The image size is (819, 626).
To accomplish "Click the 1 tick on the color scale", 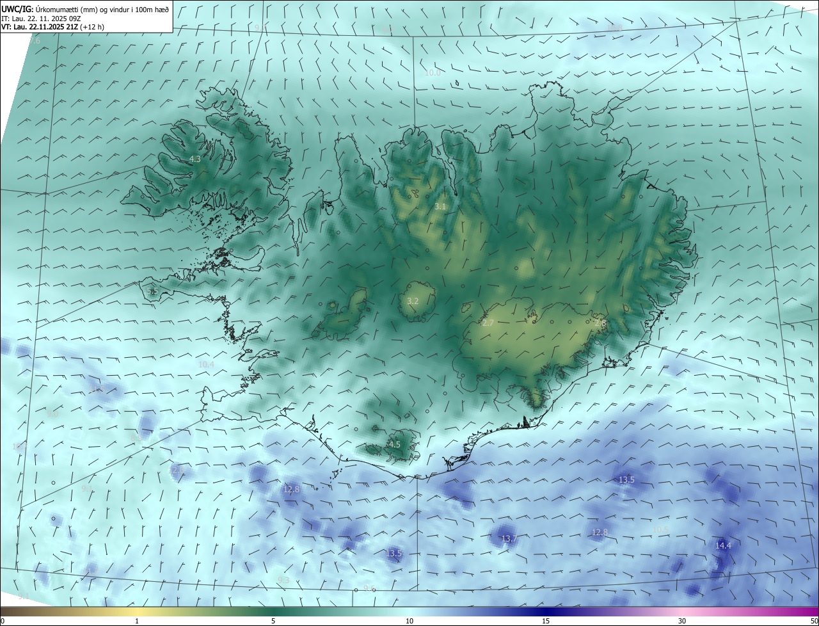I will pyautogui.click(x=137, y=621).
